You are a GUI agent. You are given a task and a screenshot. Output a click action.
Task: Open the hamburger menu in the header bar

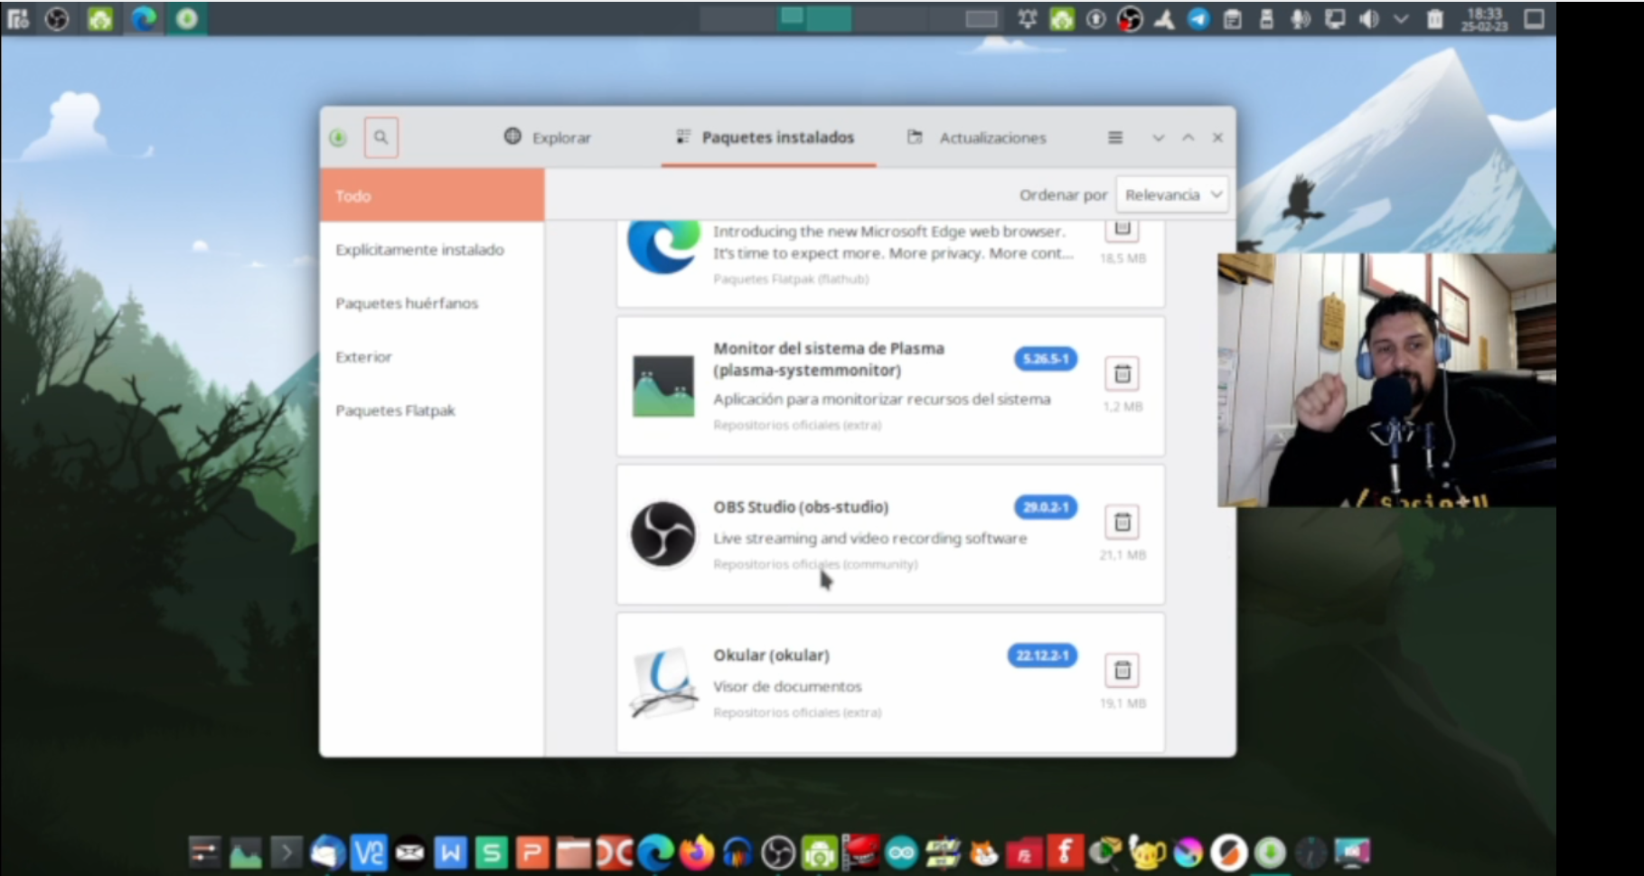pyautogui.click(x=1115, y=137)
